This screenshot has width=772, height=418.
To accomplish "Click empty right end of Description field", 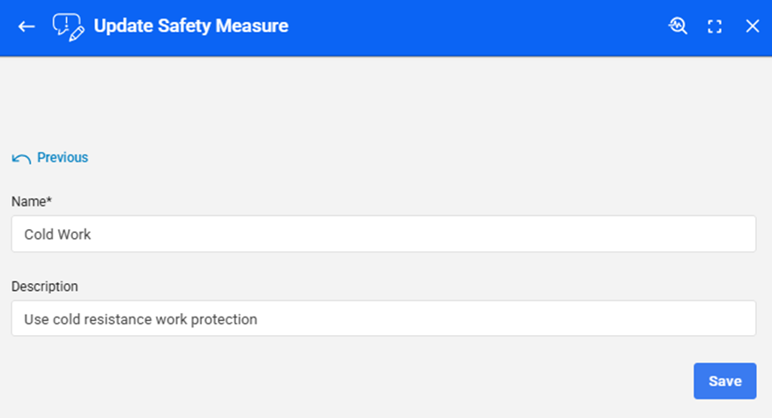I will click(687, 319).
